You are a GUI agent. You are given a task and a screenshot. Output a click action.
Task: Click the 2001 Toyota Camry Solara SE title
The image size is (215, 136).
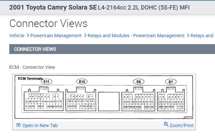point(53,7)
